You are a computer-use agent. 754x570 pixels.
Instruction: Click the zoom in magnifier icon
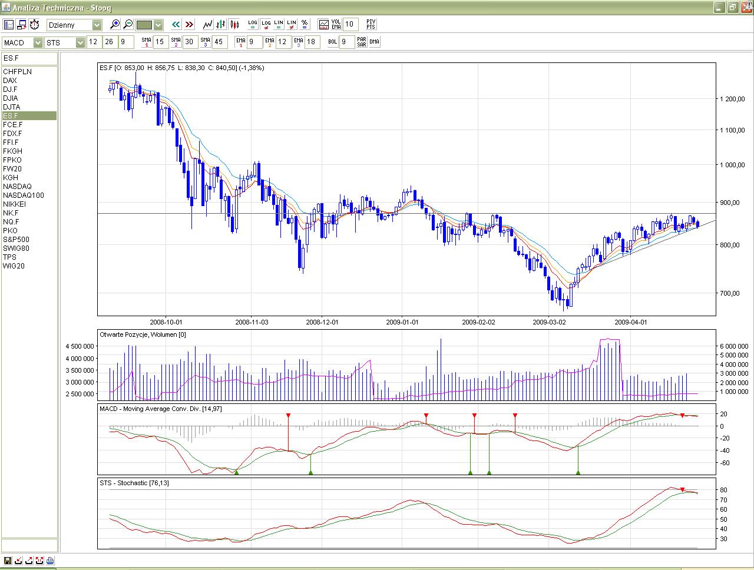click(115, 25)
